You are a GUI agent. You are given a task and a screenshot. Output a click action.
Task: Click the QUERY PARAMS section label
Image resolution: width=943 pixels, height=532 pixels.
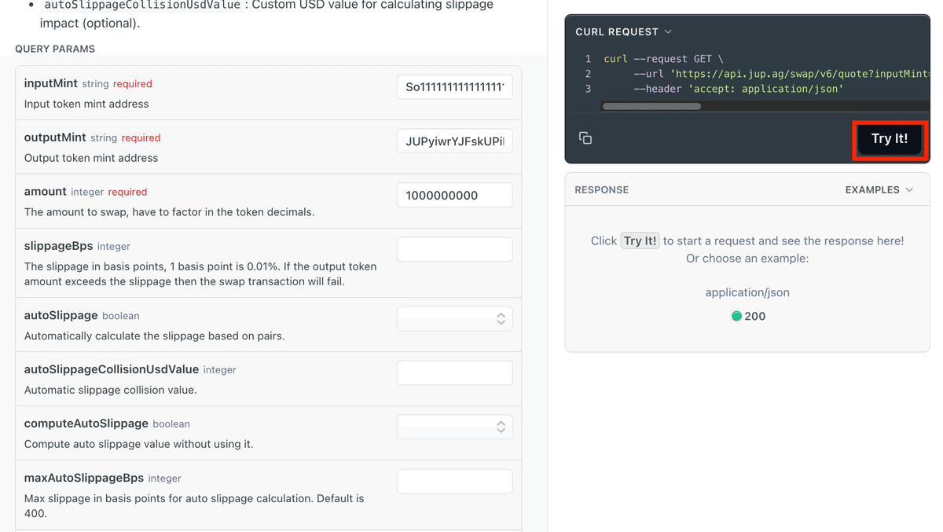click(55, 48)
